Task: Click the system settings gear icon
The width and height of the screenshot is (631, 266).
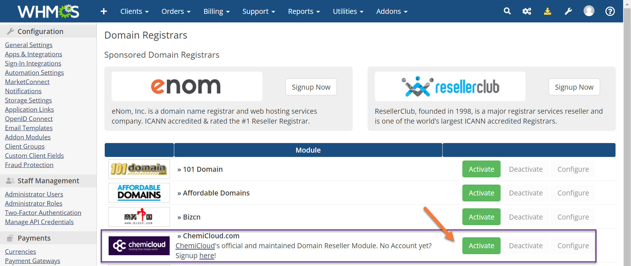Action: tap(527, 11)
